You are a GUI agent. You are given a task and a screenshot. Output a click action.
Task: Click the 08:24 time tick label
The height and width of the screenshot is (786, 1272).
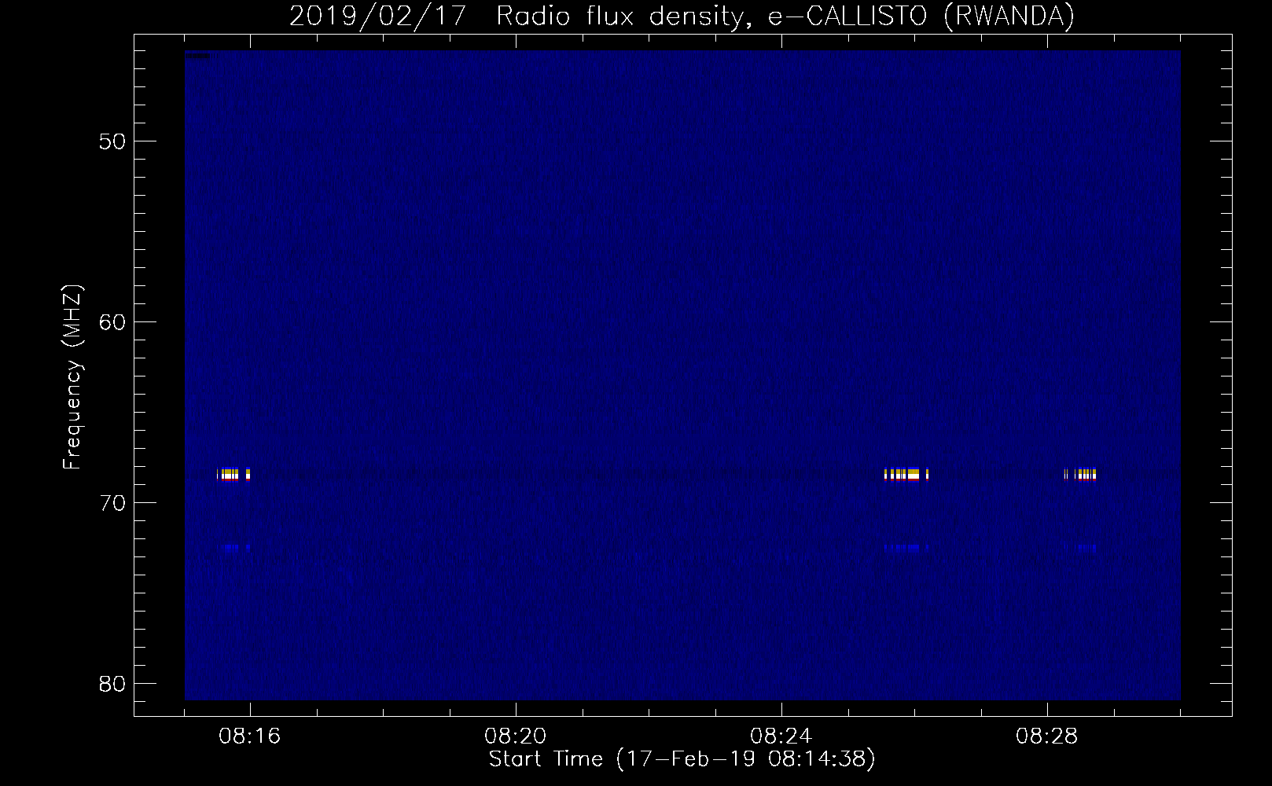coord(781,736)
